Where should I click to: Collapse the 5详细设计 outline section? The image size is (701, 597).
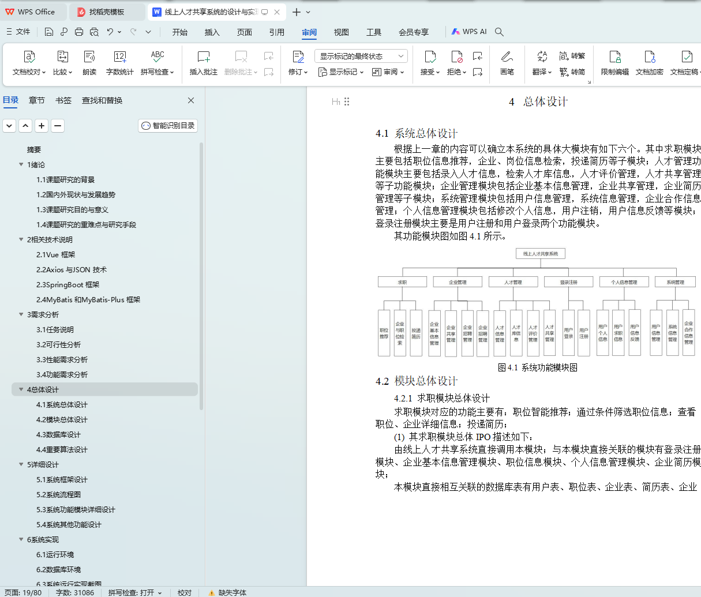pos(21,465)
